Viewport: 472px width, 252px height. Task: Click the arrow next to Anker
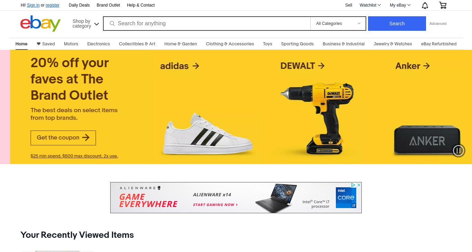(x=426, y=66)
